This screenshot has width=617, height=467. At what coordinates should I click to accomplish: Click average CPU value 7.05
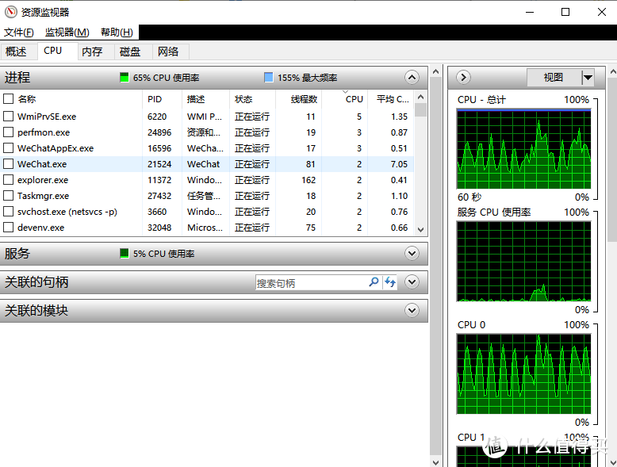(x=399, y=164)
